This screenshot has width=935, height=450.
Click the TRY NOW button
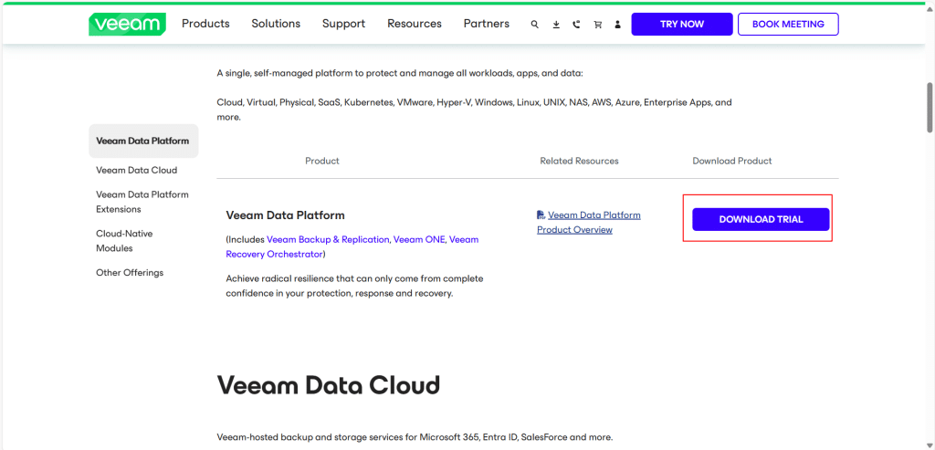click(682, 25)
